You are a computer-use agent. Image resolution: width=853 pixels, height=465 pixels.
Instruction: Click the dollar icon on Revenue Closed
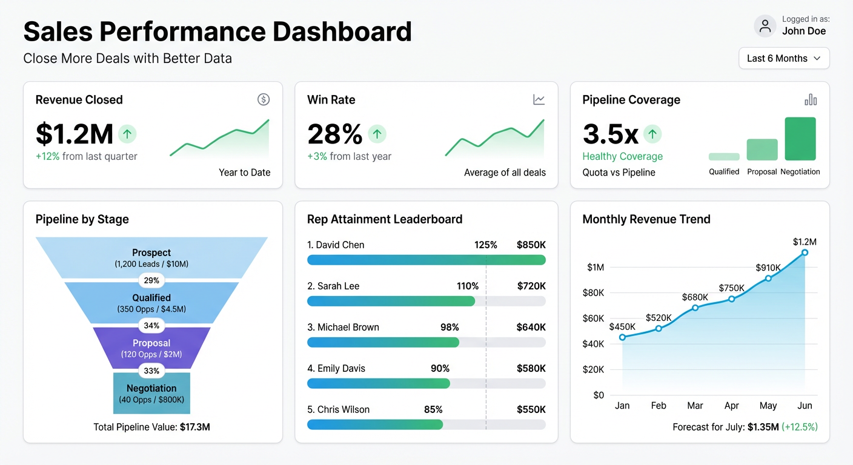pyautogui.click(x=264, y=99)
